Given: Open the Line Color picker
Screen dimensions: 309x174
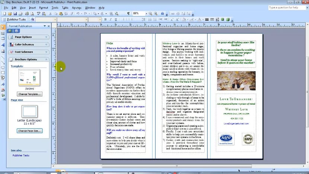Looking at the screenshot, I should 192,19.
